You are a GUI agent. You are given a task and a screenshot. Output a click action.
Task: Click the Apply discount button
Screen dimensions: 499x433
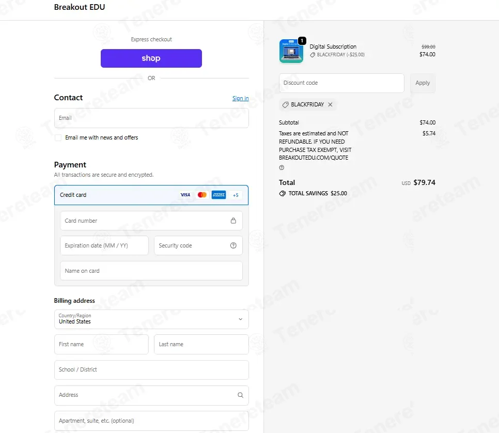point(423,83)
